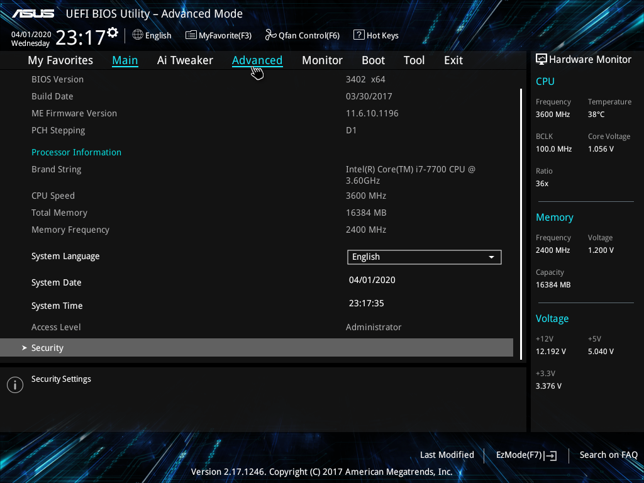Image resolution: width=644 pixels, height=483 pixels.
Task: Click the 3.376 V reading
Action: [x=548, y=386]
